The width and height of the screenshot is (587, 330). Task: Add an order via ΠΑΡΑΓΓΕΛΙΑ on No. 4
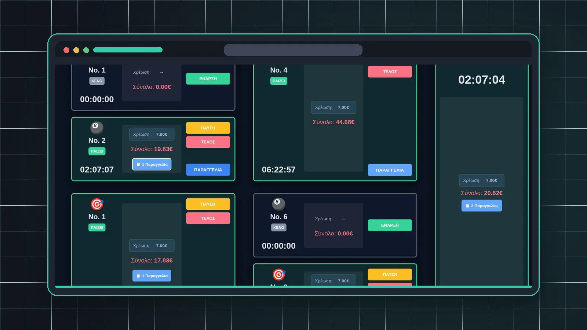point(390,170)
